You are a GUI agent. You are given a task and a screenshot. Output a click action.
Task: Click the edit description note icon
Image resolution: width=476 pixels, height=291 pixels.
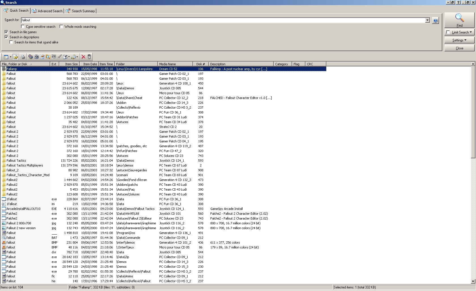[42, 57]
